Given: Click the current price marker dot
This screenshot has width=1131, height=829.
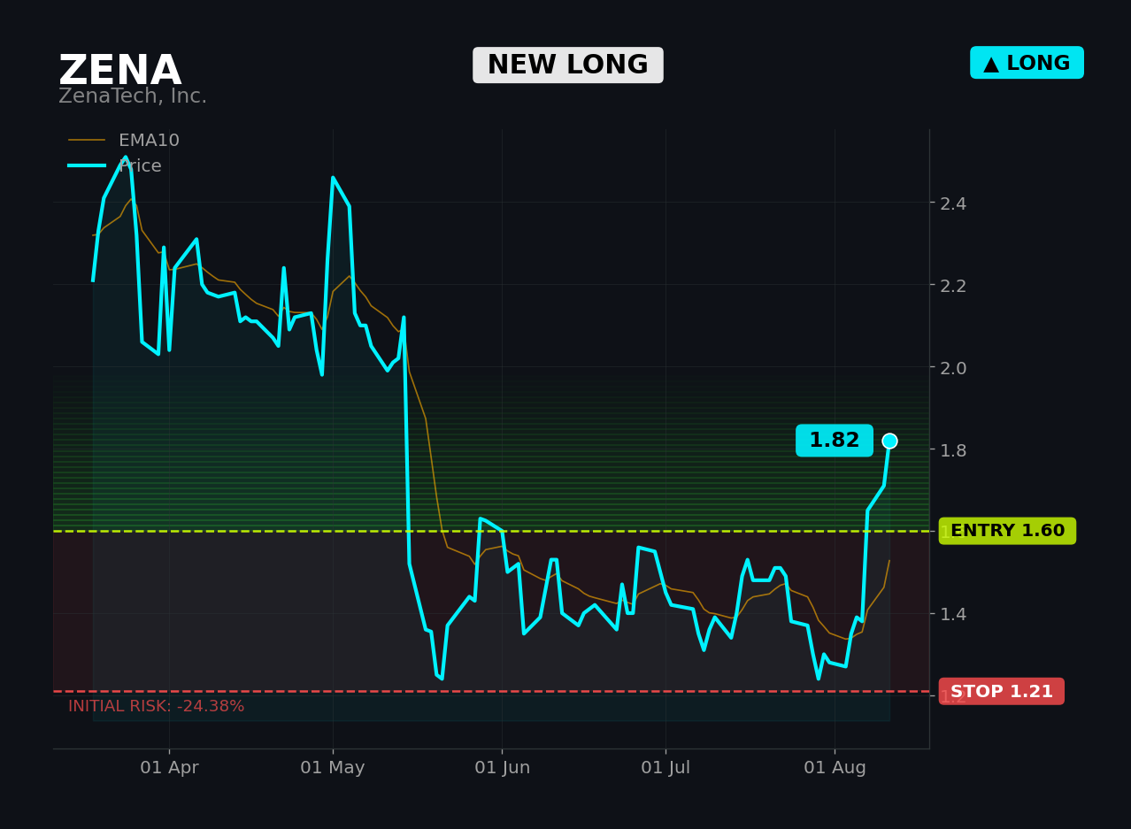Looking at the screenshot, I should 889,441.
